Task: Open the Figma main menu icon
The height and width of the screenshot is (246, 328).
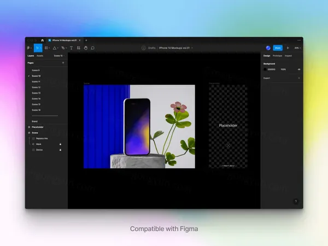Action: (29, 48)
